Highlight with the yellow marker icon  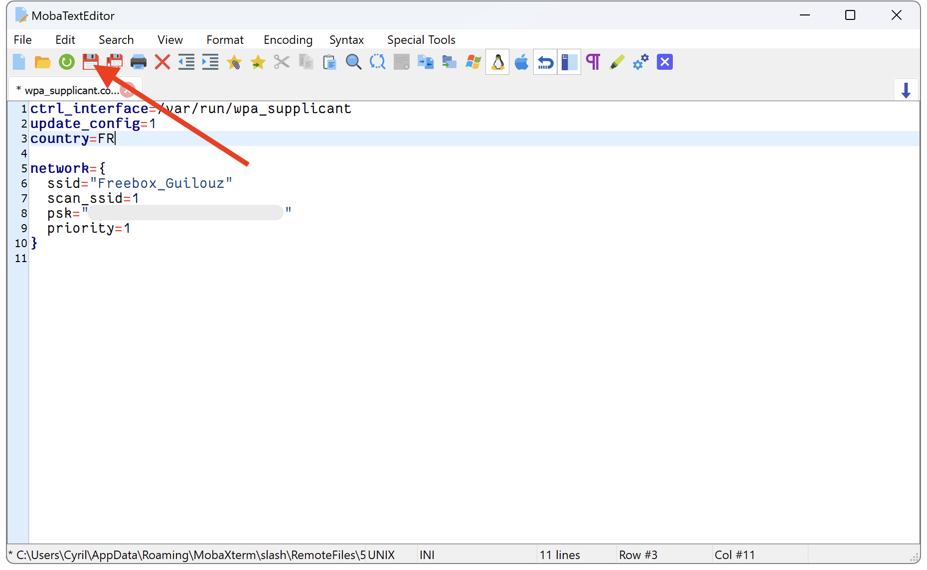617,62
